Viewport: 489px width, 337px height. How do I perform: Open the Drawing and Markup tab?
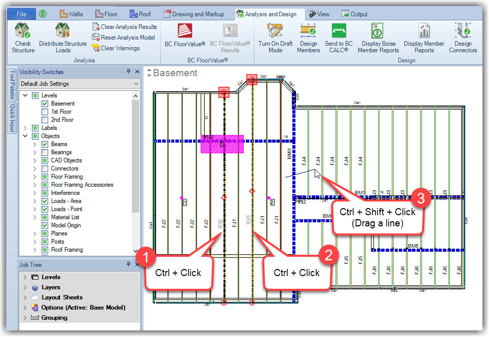[194, 14]
